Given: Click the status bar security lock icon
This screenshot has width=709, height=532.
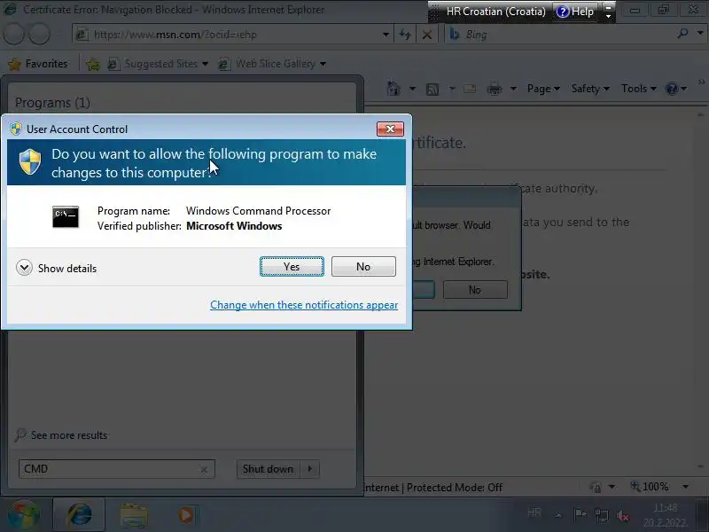Looking at the screenshot, I should 596,487.
